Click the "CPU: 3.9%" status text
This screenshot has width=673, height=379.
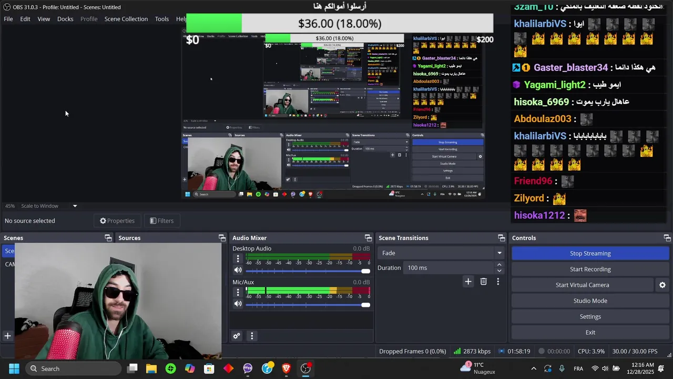591,351
